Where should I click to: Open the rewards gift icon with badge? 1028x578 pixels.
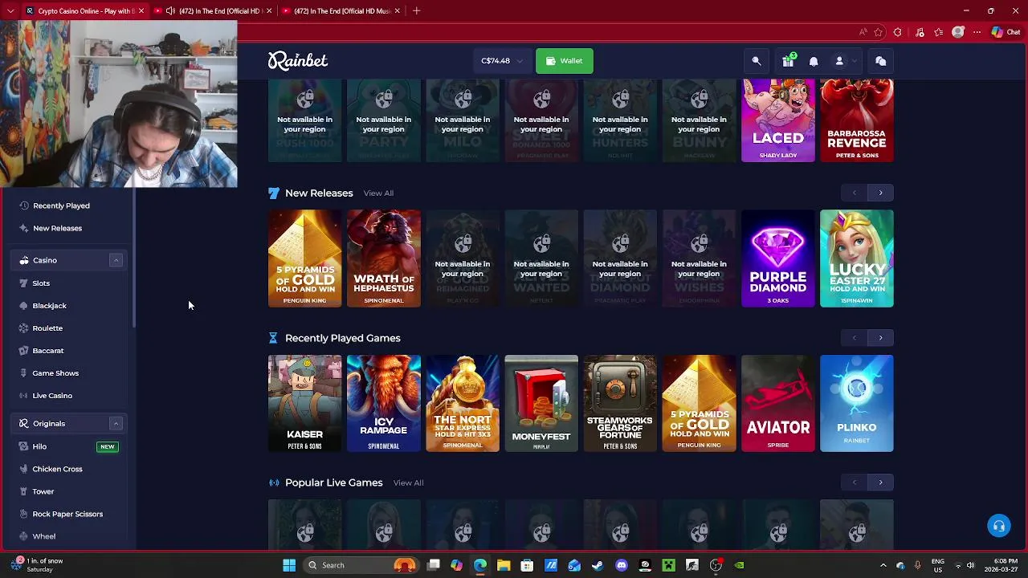[x=788, y=61]
